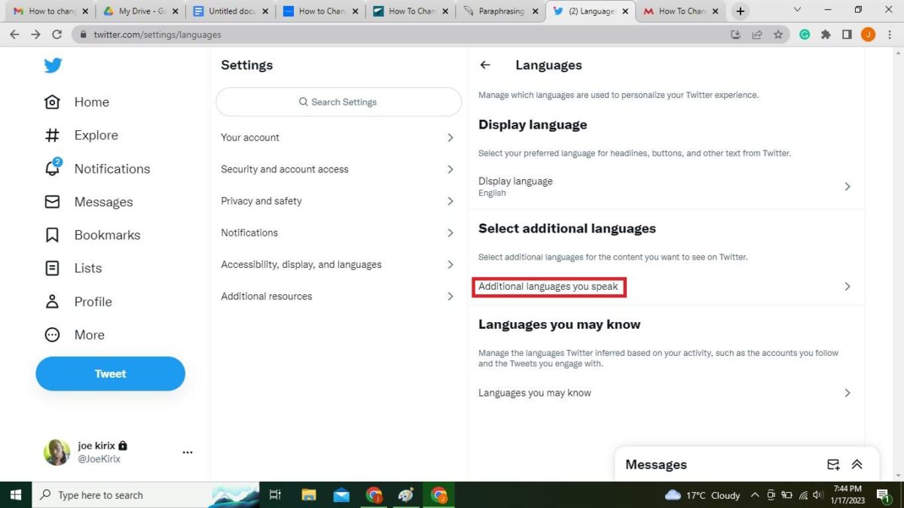Click the Messages drawer title
Viewport: 904px width, 508px height.
pos(656,464)
